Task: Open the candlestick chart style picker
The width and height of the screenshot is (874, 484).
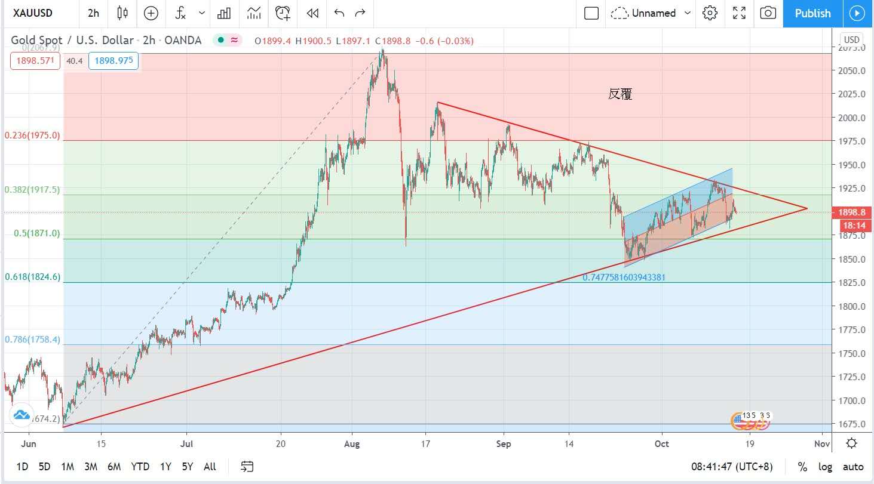Action: coord(122,13)
